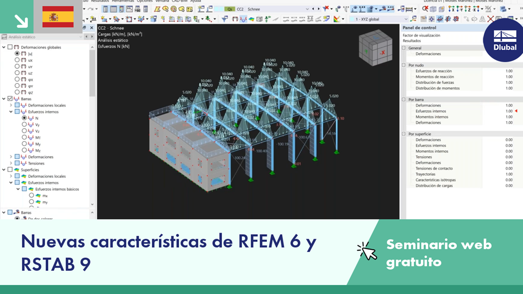Select view in X direction axis icon
Screen dimensions: 523x294
coord(452,9)
